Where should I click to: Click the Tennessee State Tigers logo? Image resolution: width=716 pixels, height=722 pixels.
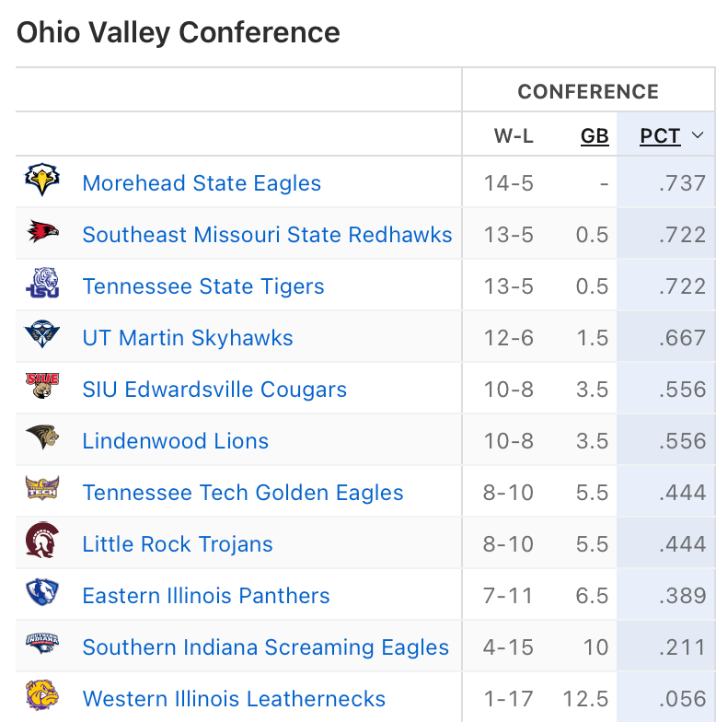[x=42, y=285]
